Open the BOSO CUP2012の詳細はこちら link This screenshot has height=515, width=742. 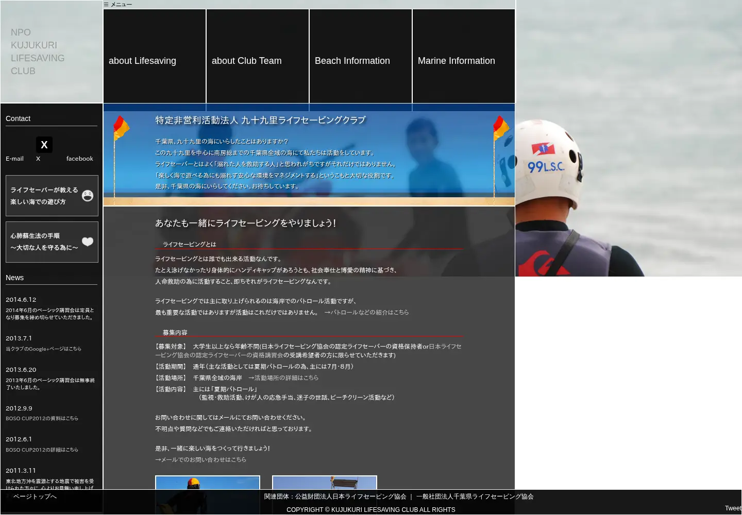click(42, 450)
